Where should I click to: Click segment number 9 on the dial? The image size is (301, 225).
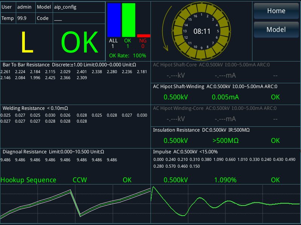point(202,48)
